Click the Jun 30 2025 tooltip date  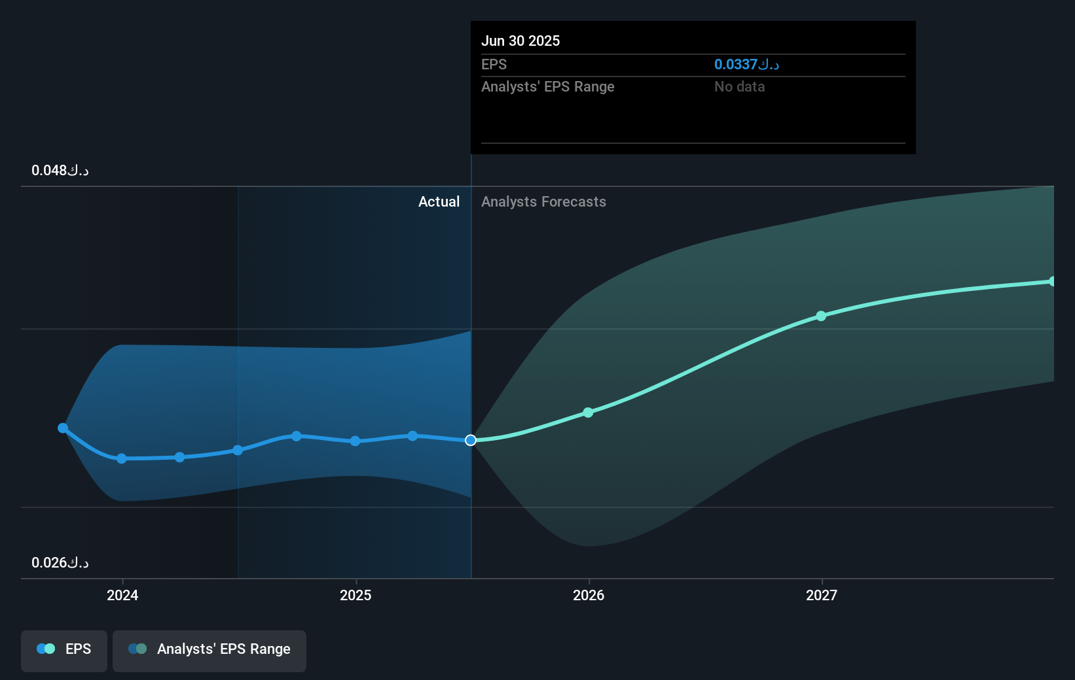(x=520, y=41)
